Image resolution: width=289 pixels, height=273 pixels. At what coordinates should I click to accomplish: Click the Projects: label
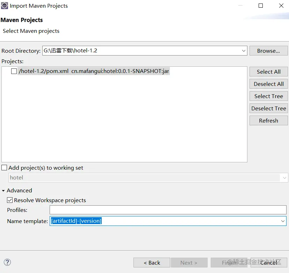pyautogui.click(x=13, y=61)
